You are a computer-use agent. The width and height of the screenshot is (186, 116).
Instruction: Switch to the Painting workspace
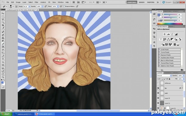(x=151, y=2)
